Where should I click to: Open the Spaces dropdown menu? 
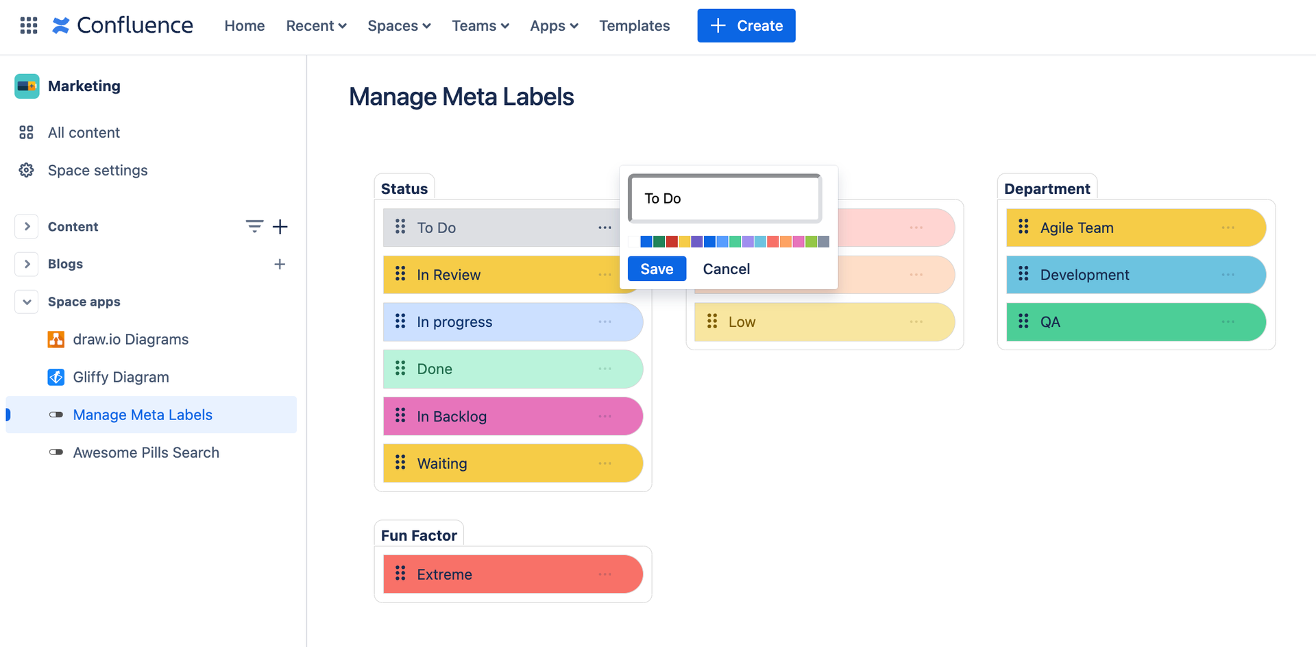[398, 25]
